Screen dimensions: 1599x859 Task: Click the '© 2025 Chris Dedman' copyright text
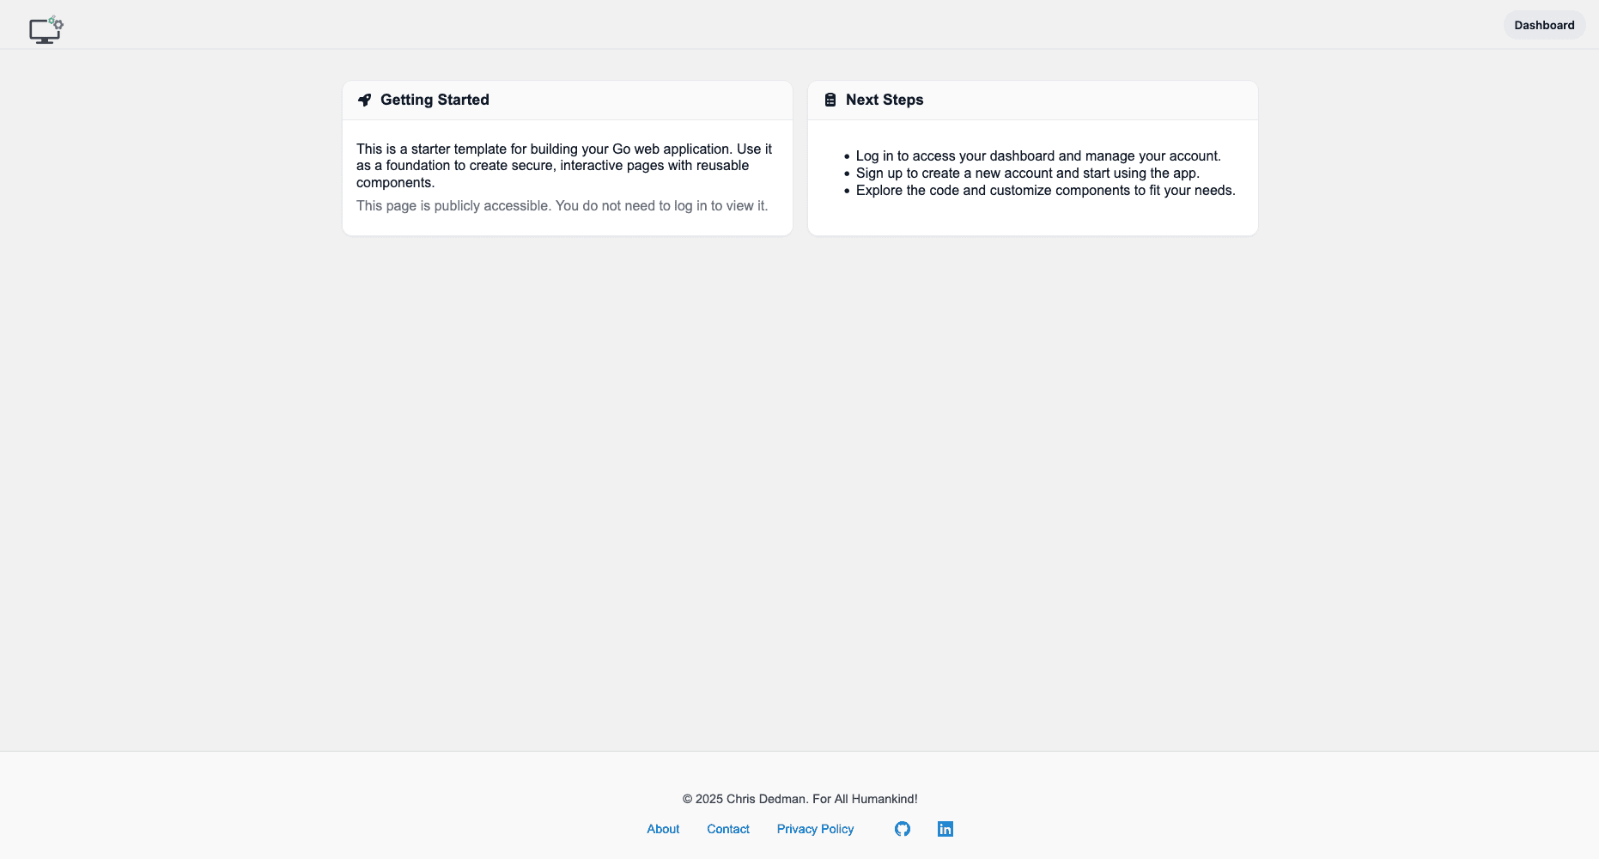745,799
